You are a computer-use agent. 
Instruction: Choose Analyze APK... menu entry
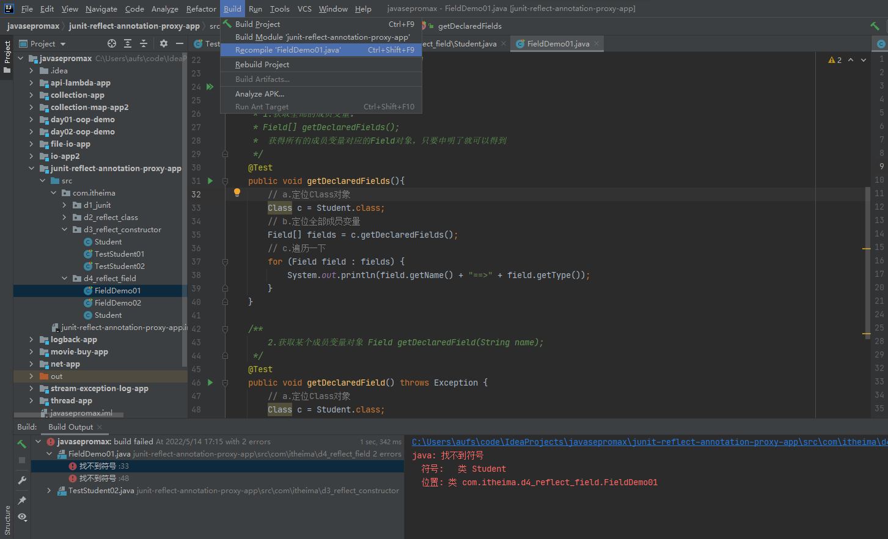point(321,94)
